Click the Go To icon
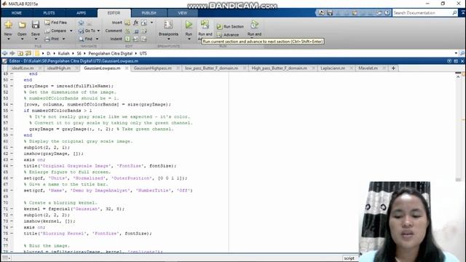This screenshot has width=466, height=262. [x=81, y=31]
